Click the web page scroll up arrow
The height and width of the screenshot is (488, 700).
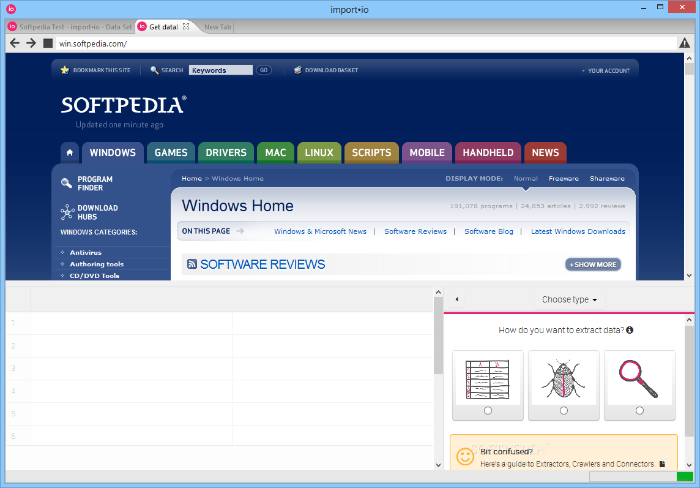[x=689, y=58]
